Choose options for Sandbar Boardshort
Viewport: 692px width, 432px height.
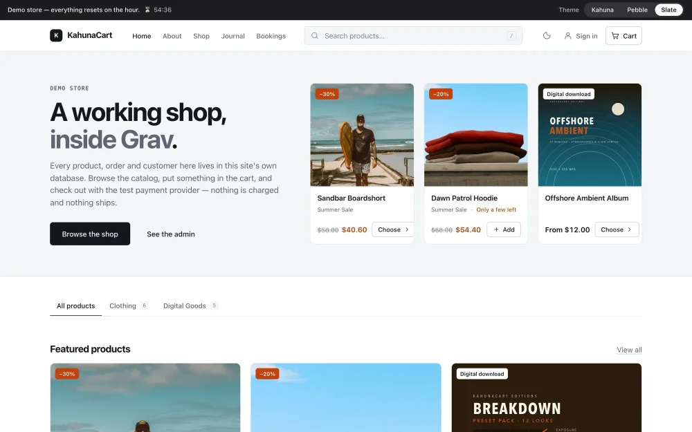pyautogui.click(x=393, y=229)
